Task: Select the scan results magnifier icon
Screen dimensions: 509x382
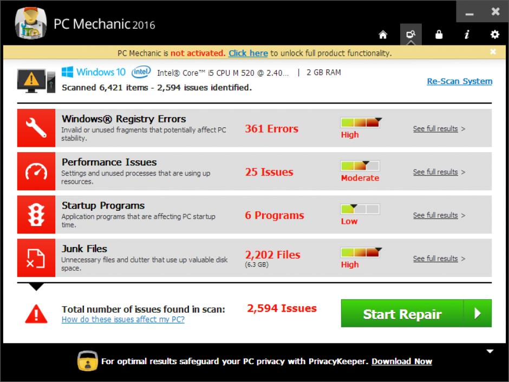Action: pos(410,34)
